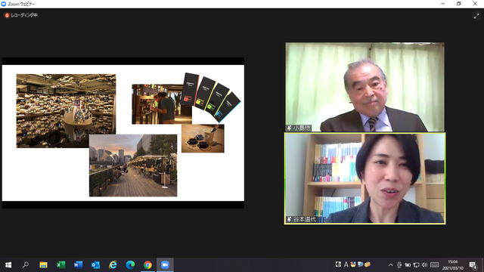Enter full screen with the expand arrows icon
Image resolution: width=484 pixels, height=272 pixels.
476,16
